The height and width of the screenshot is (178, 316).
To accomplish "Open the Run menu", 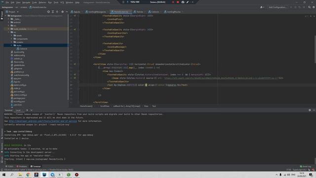I will (50, 2).
